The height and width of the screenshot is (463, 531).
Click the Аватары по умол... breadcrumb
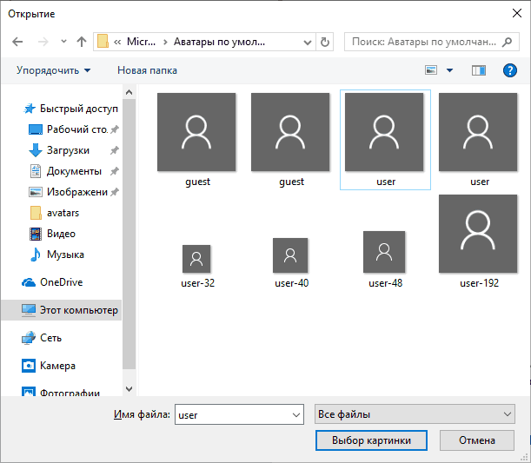(219, 42)
